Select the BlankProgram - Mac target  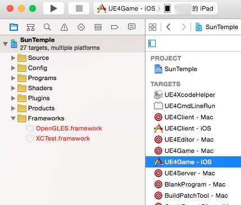click(x=193, y=184)
